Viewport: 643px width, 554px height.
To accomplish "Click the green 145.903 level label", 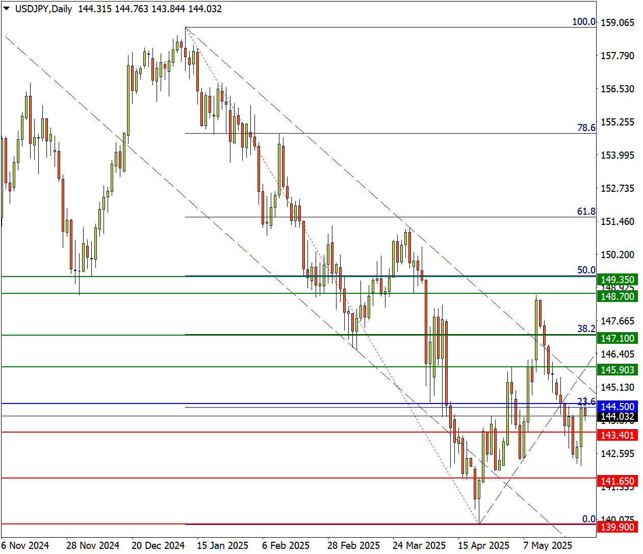I will (x=617, y=370).
